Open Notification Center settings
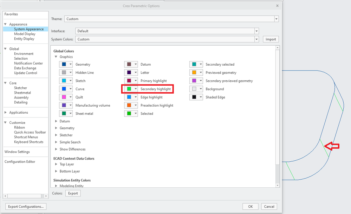 coord(28,63)
